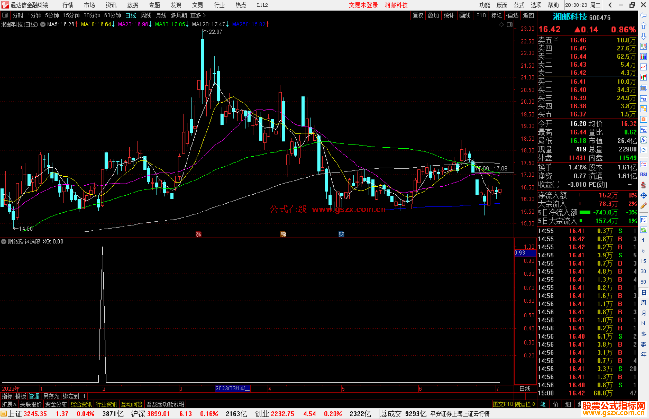Collapse the 侧边栏 sidebar chevron
The image size is (649, 419).
tap(534, 404)
